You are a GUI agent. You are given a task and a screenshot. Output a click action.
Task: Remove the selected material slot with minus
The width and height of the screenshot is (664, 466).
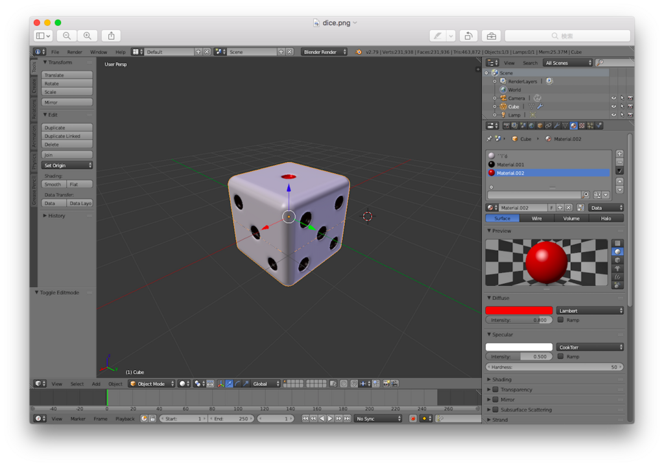tap(619, 162)
